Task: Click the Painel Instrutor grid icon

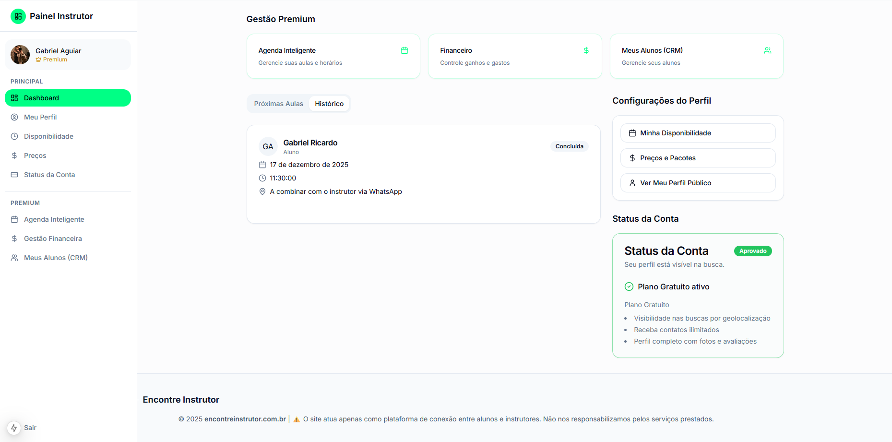Action: [x=18, y=16]
